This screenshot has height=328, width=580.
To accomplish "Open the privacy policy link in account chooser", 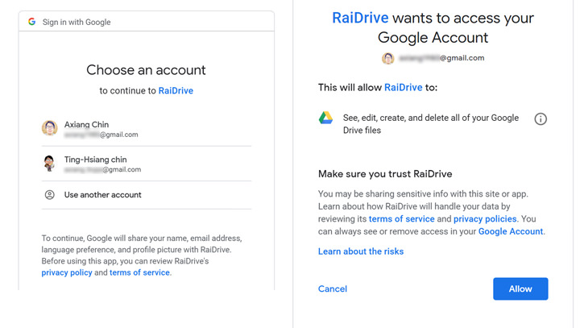I will pos(67,272).
